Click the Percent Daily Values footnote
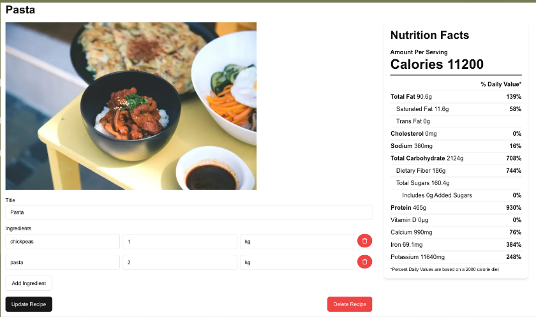Viewport: 536px width, 317px height. (444, 269)
